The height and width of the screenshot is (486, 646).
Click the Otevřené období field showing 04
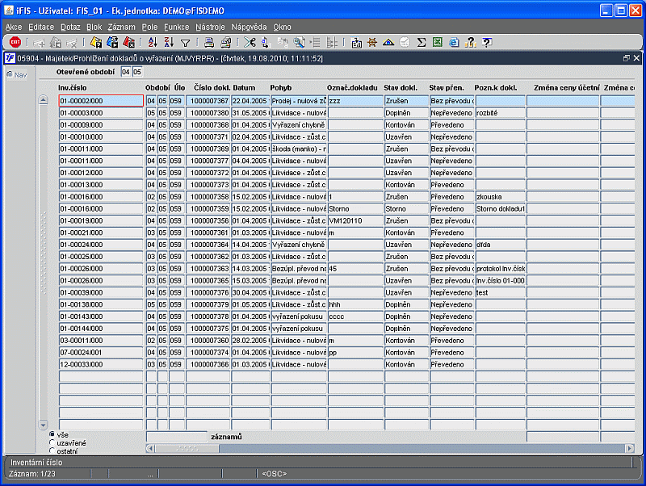[126, 72]
